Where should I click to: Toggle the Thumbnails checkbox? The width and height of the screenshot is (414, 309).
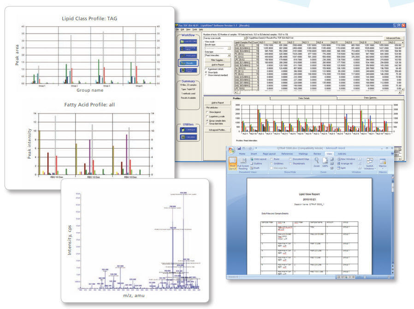[290, 163]
